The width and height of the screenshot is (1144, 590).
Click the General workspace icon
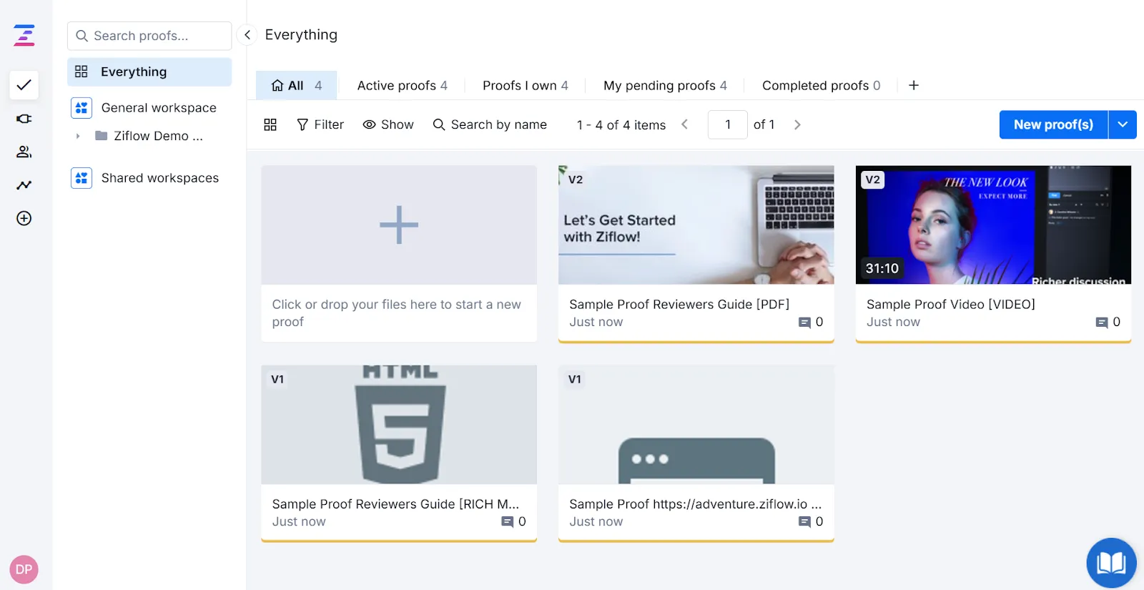(82, 108)
